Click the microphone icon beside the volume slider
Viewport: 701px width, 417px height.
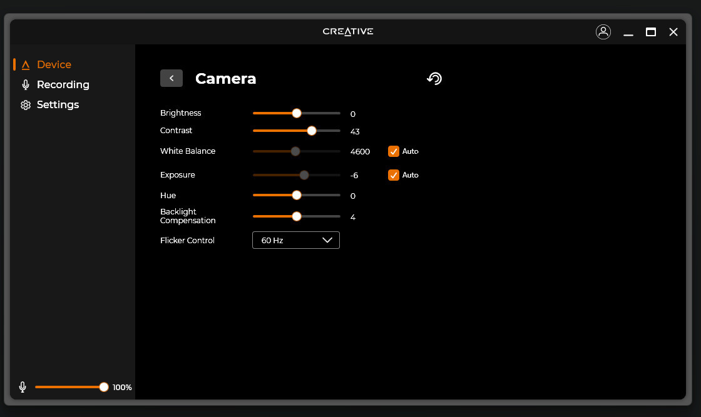[23, 387]
